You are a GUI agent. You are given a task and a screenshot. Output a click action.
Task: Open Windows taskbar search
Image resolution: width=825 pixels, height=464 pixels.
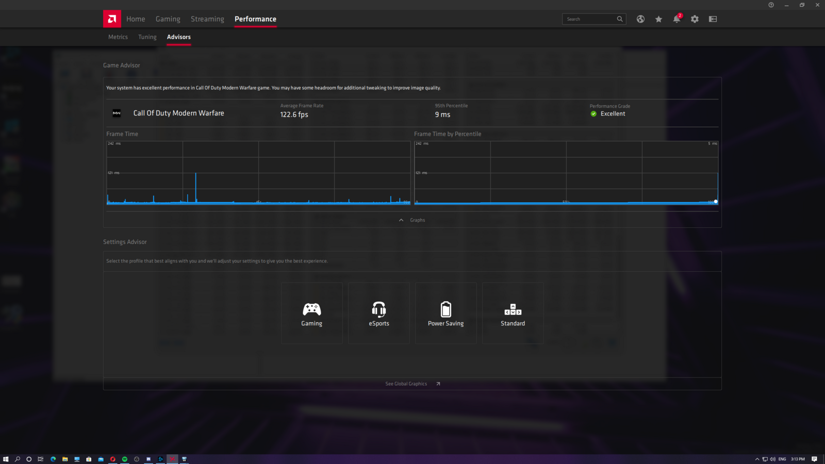click(18, 459)
